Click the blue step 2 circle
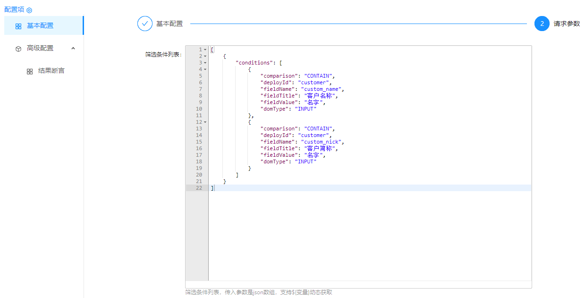The height and width of the screenshot is (298, 585). (542, 24)
